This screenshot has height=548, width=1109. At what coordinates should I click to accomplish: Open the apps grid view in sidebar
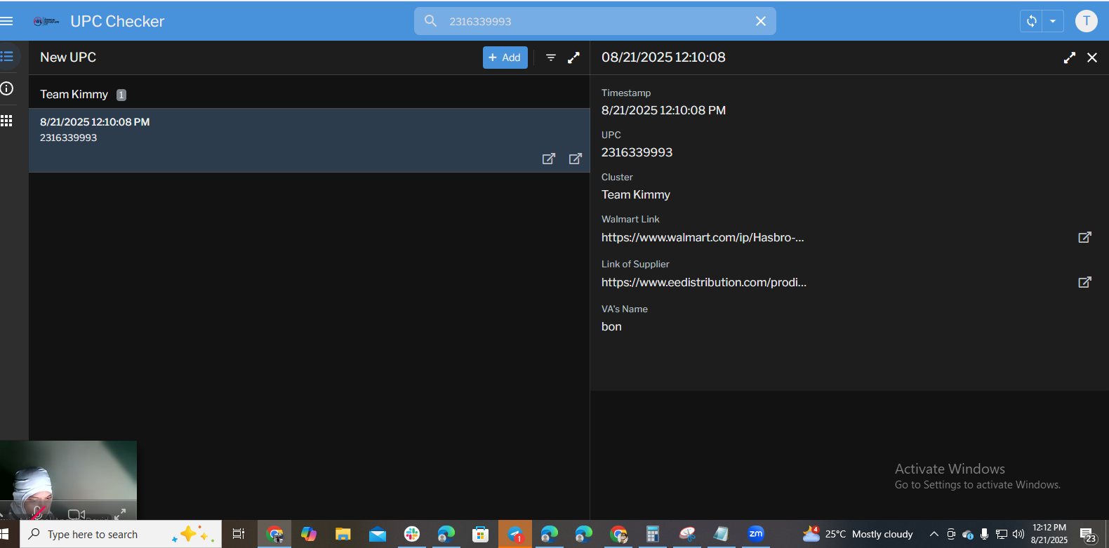(x=7, y=121)
